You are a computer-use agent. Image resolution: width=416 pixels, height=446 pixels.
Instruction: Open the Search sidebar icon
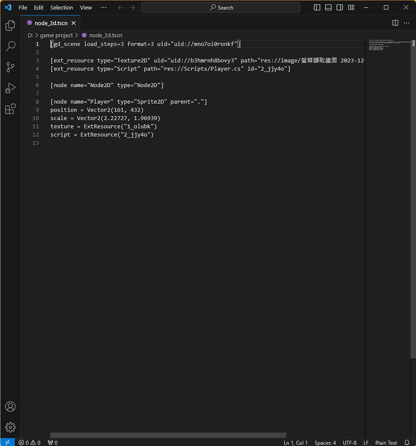(10, 46)
